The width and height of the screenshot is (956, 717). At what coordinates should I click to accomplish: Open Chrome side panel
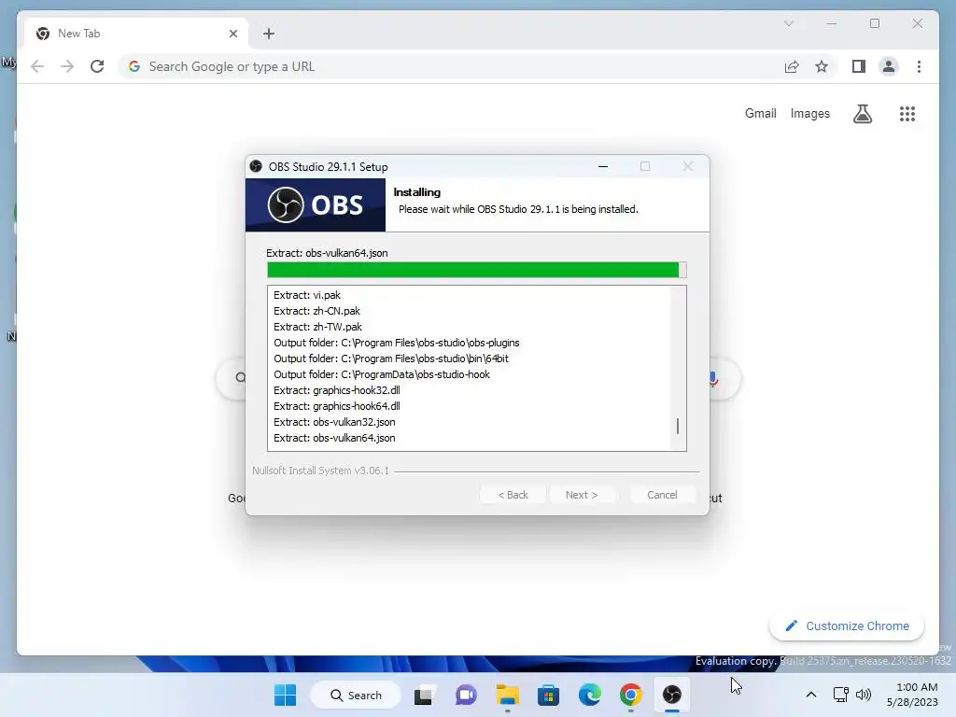(859, 66)
